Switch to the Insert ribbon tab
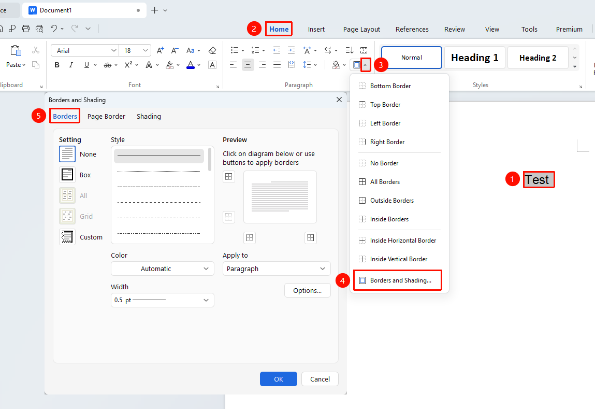 [x=316, y=29]
